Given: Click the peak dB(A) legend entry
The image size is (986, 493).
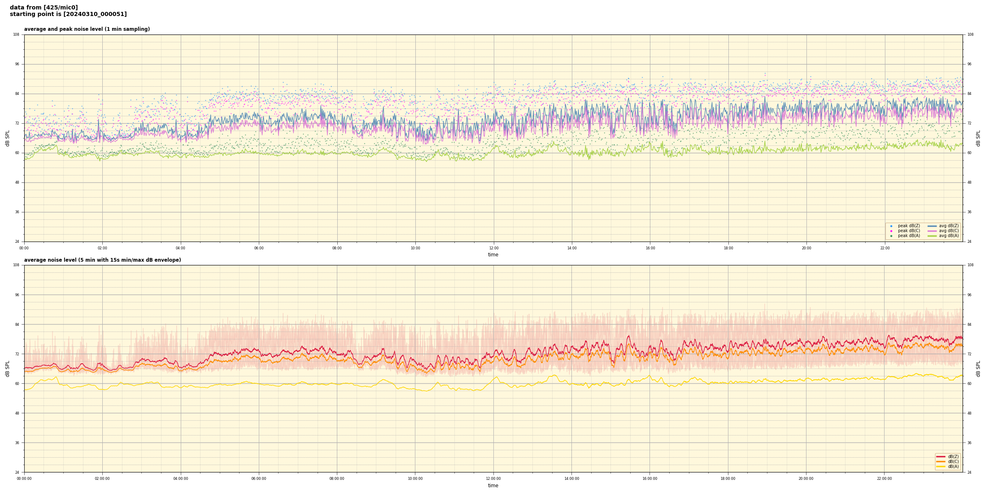Looking at the screenshot, I should click(x=909, y=236).
